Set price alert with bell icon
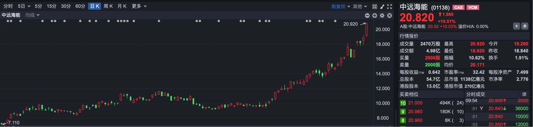 click(x=525, y=26)
